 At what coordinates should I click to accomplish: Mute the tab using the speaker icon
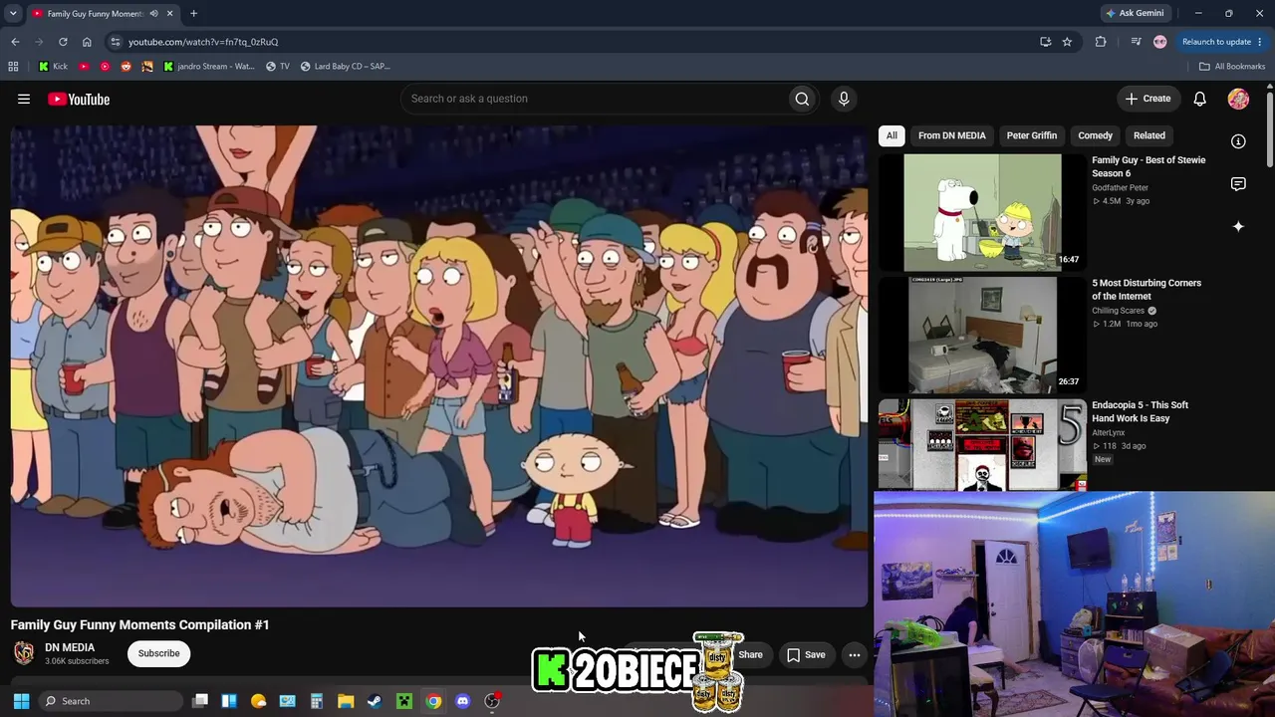click(x=153, y=14)
